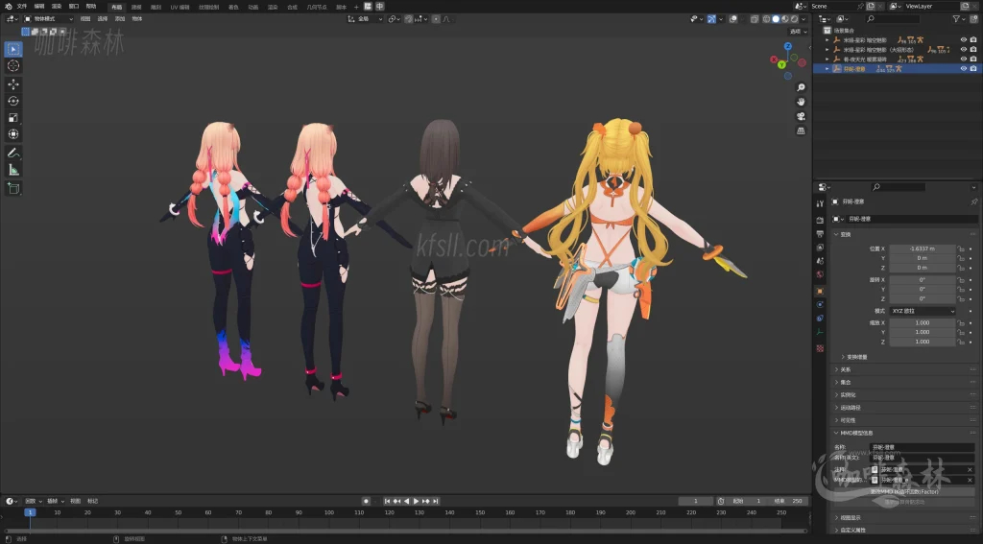Open the timeline Playback menu (回放)
Screen dimensions: 983x544
pos(33,502)
